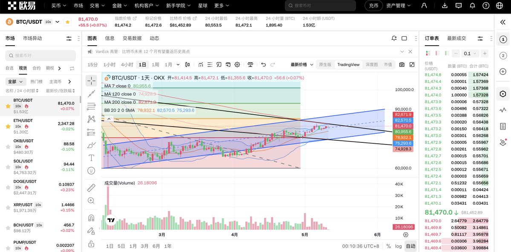
Task: Open the horizontal lines Fibonacci tool
Action: point(91,106)
